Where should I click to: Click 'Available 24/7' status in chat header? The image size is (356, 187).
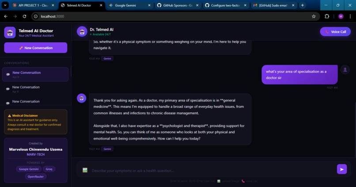coord(100,34)
